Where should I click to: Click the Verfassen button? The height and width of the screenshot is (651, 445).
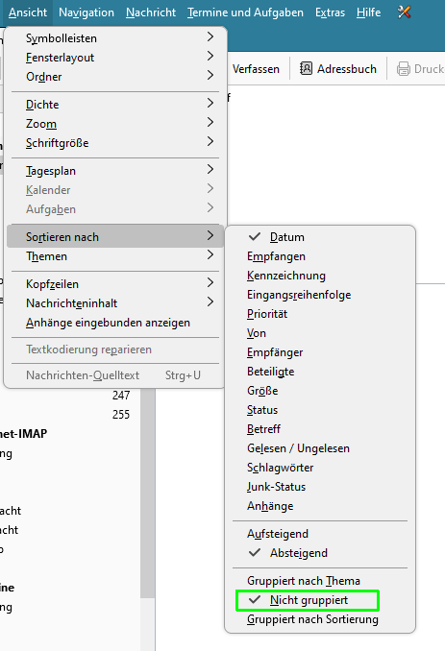pos(256,69)
